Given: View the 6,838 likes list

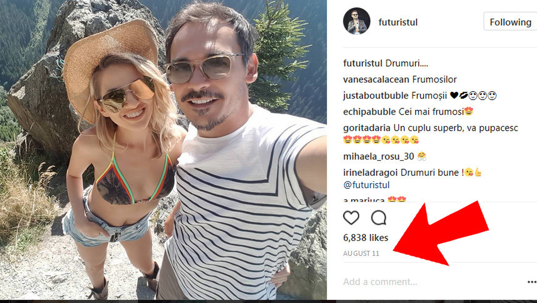Looking at the screenshot, I should click(x=366, y=237).
